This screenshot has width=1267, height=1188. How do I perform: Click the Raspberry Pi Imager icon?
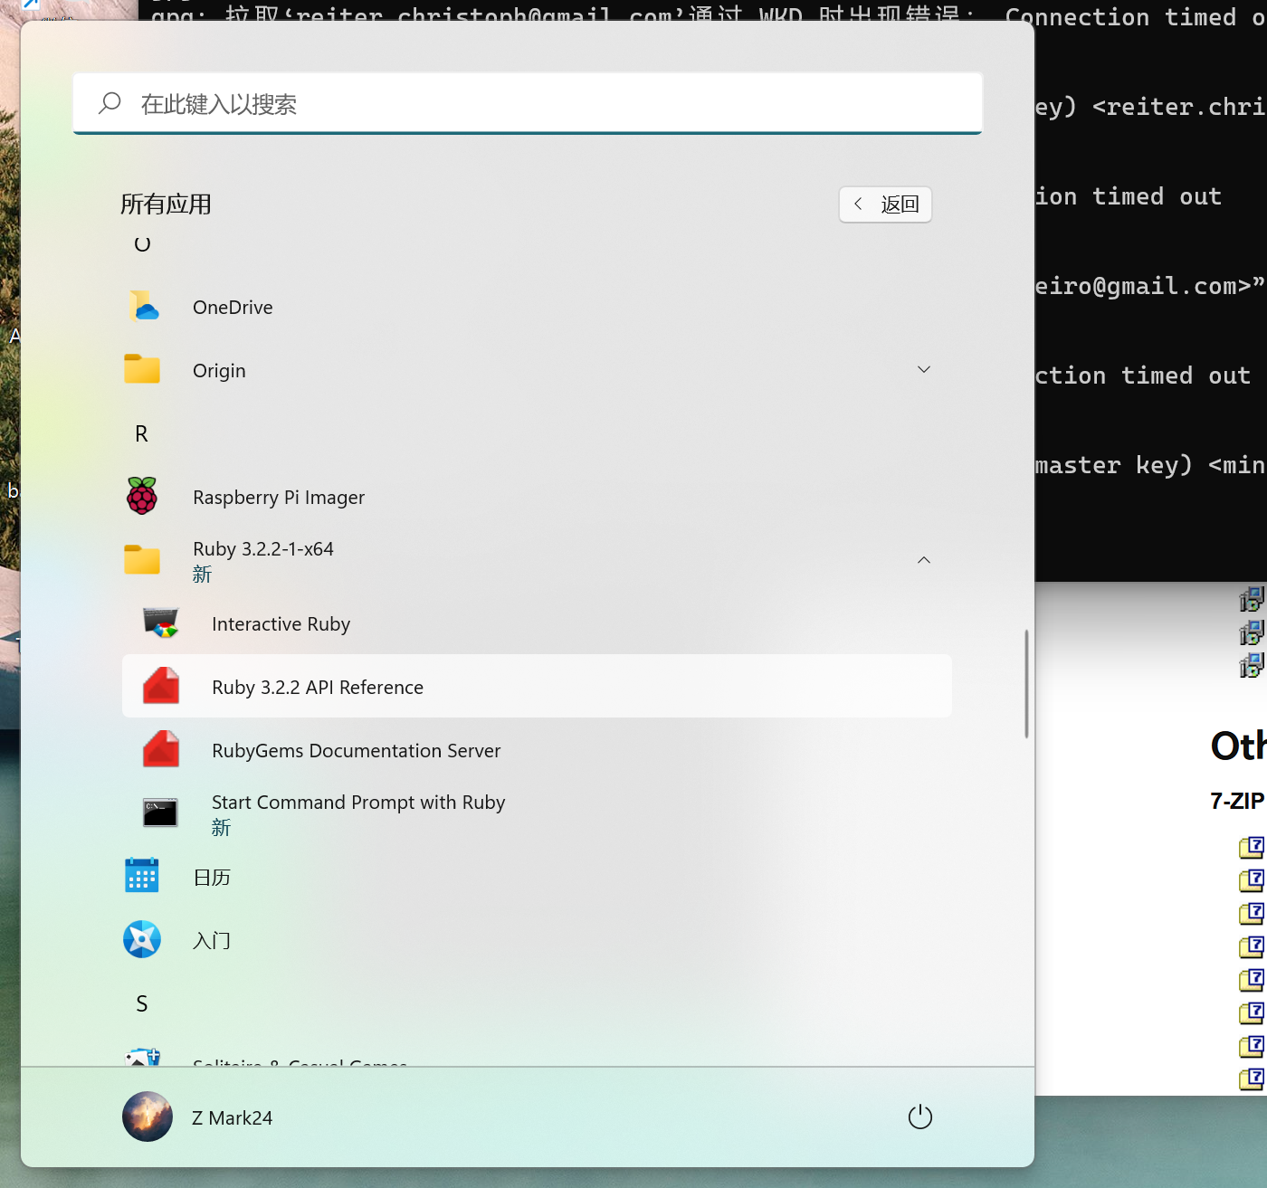click(142, 497)
